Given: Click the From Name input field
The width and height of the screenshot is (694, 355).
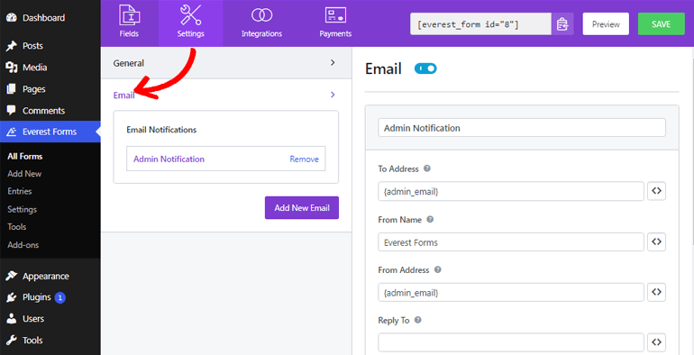Looking at the screenshot, I should tap(511, 242).
